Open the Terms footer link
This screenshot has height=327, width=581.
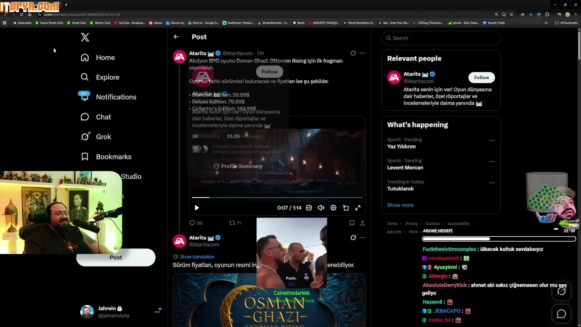pos(392,223)
